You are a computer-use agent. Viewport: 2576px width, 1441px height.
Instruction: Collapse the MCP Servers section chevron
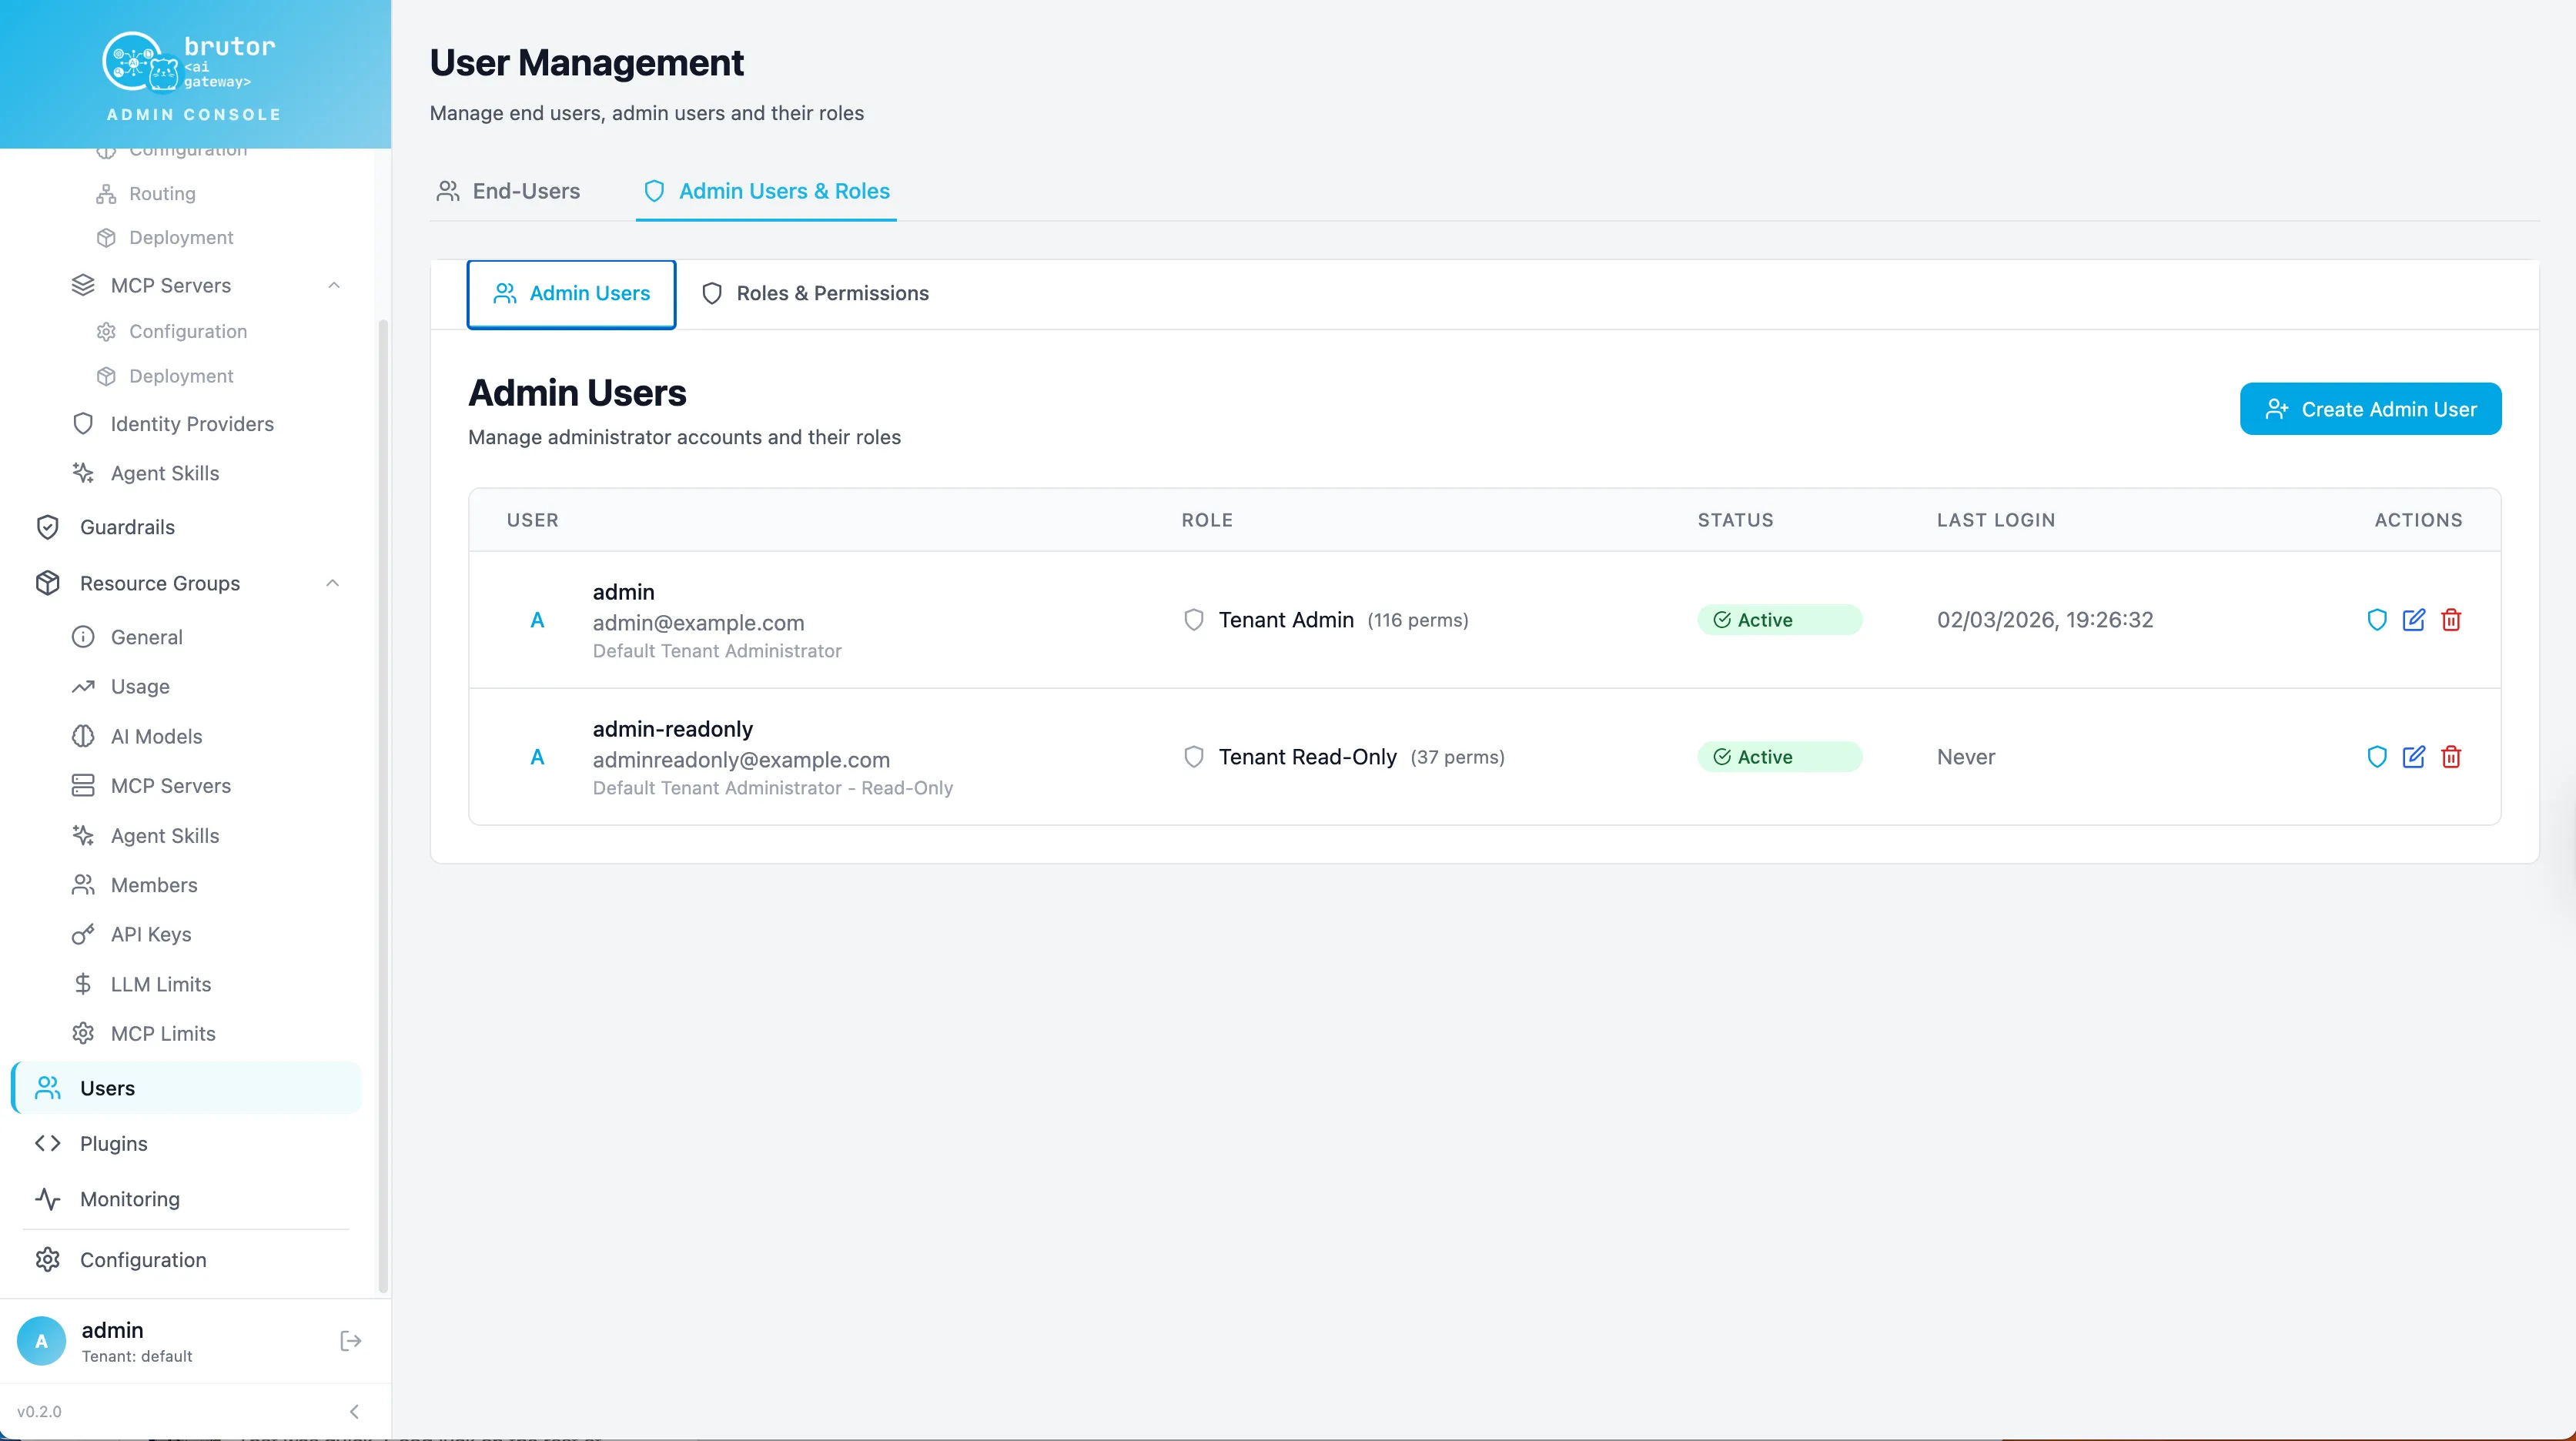(334, 286)
